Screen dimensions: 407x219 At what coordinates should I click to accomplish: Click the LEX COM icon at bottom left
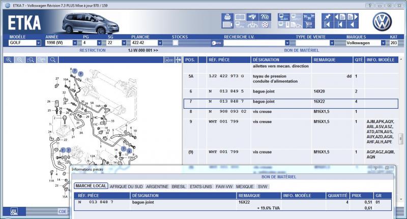[14, 211]
